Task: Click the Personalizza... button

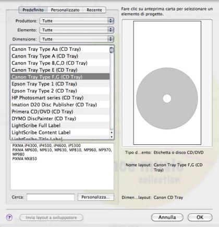Action: (x=96, y=197)
